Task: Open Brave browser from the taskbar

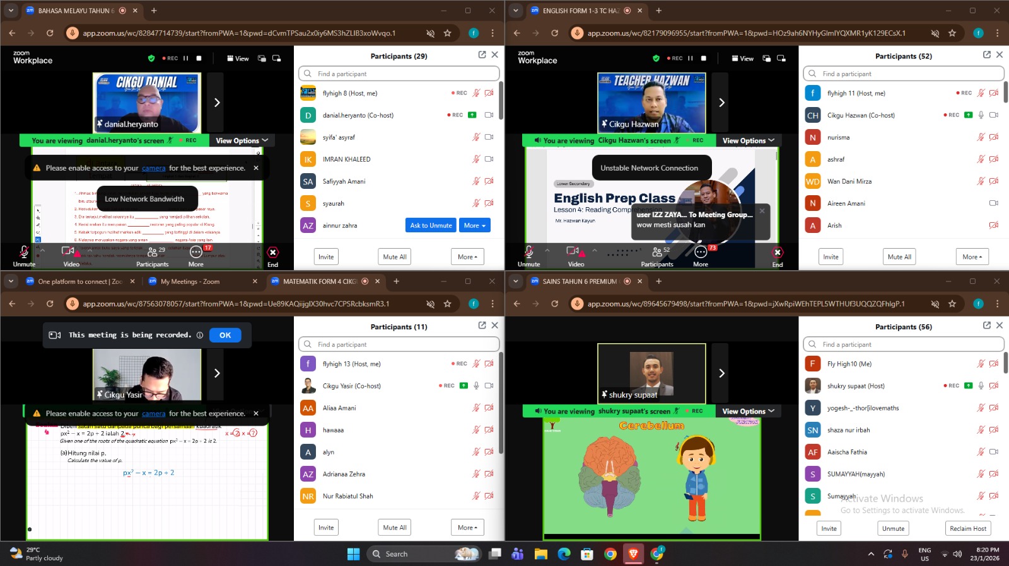Action: [634, 554]
